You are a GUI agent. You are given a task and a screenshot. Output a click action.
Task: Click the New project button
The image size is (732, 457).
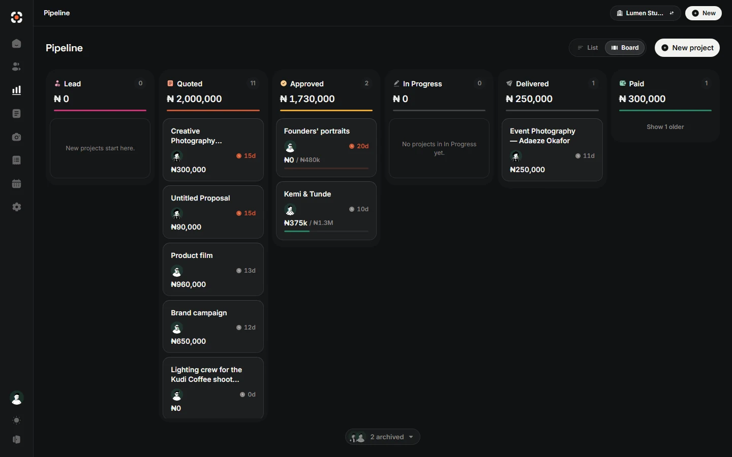coord(687,48)
